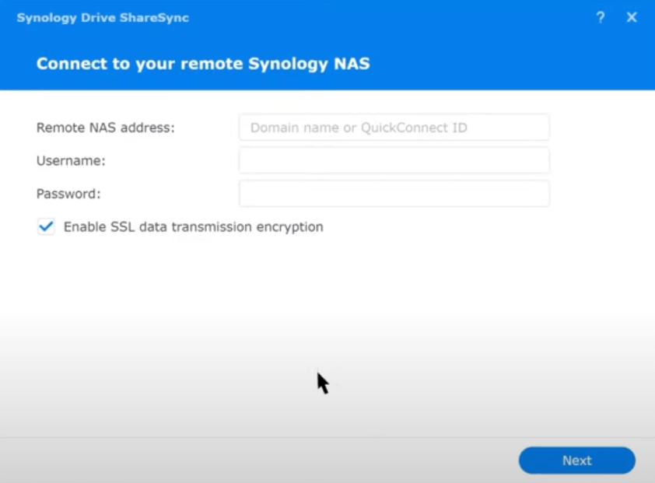
Task: Click the 'Username:' label
Action: tap(71, 161)
